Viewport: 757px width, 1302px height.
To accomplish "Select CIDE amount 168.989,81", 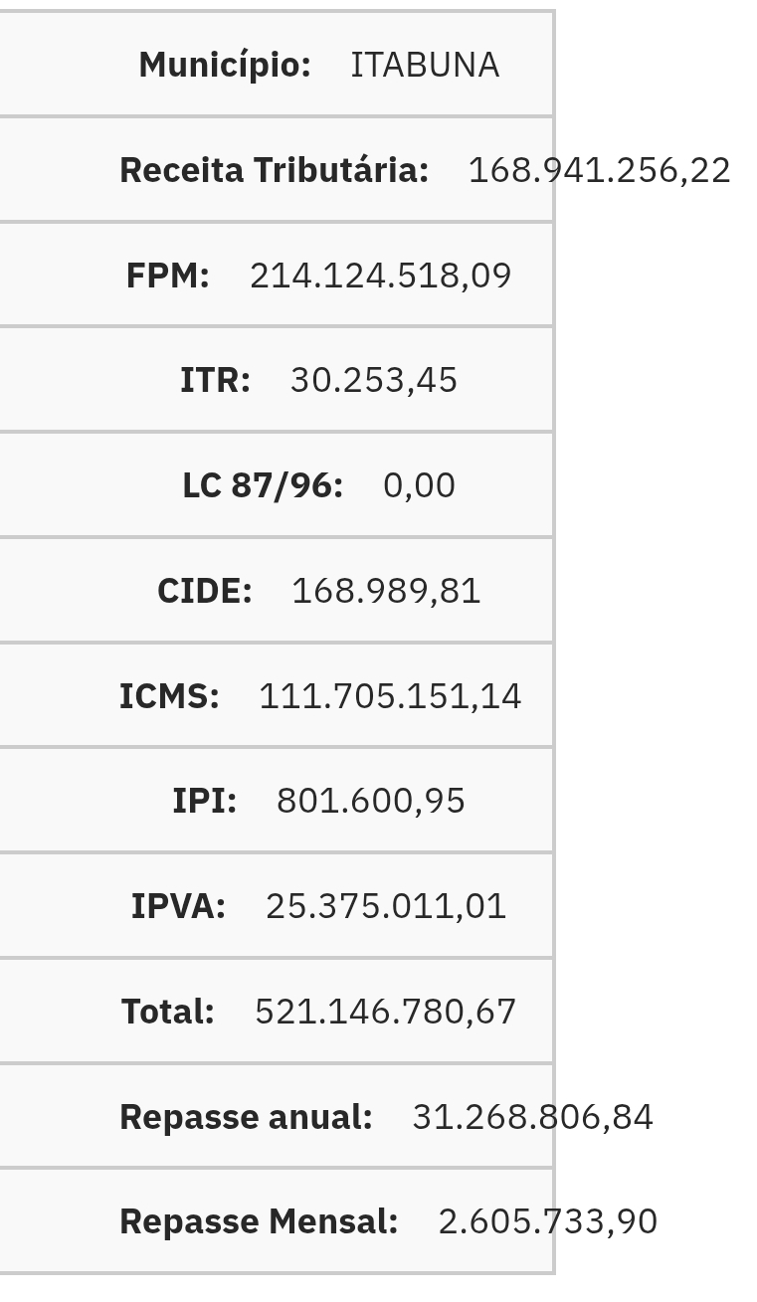I will [x=386, y=591].
